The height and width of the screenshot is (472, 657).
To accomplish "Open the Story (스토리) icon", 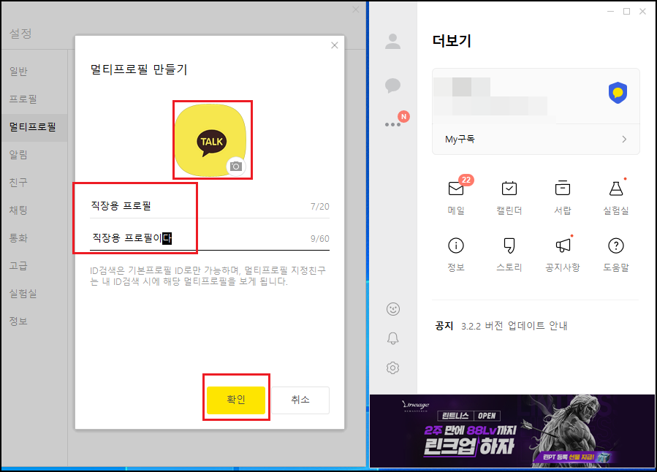I will click(509, 245).
